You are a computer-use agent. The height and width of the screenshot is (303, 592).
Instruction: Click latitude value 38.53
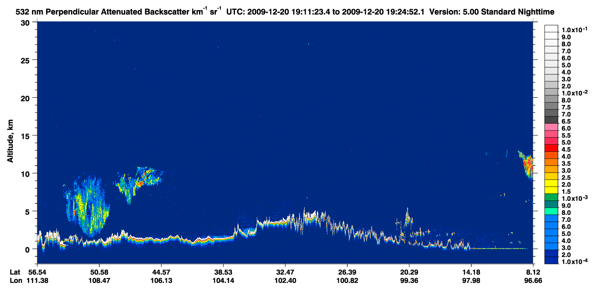pyautogui.click(x=223, y=272)
